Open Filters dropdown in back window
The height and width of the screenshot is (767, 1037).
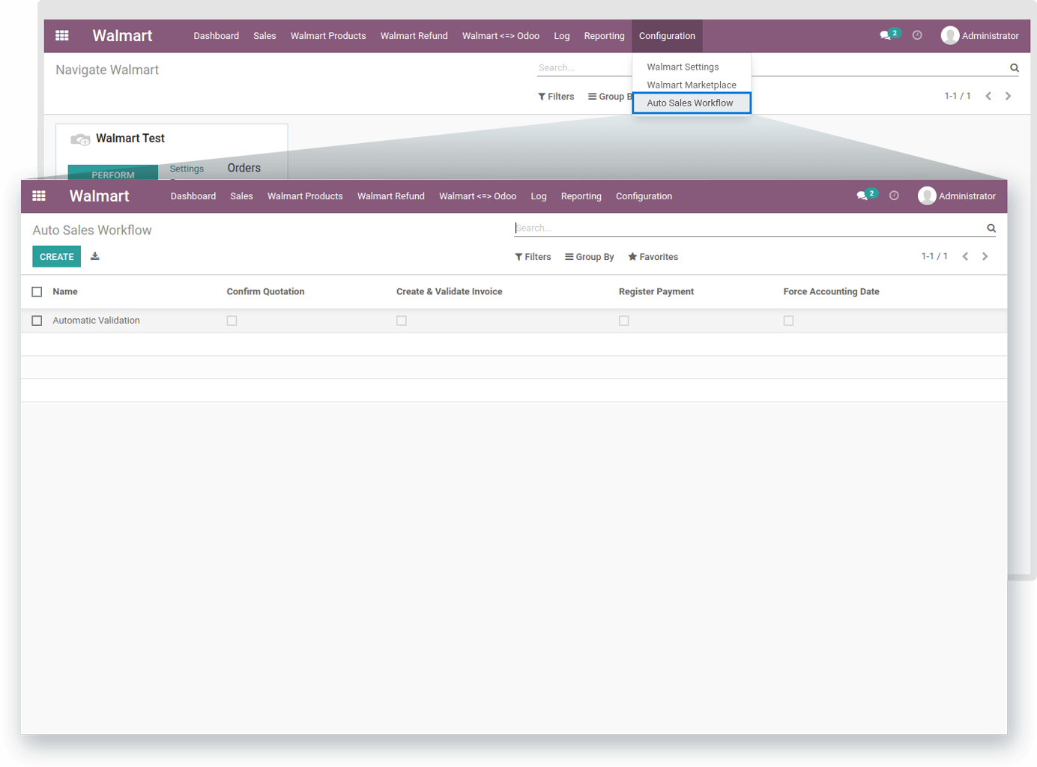[556, 97]
